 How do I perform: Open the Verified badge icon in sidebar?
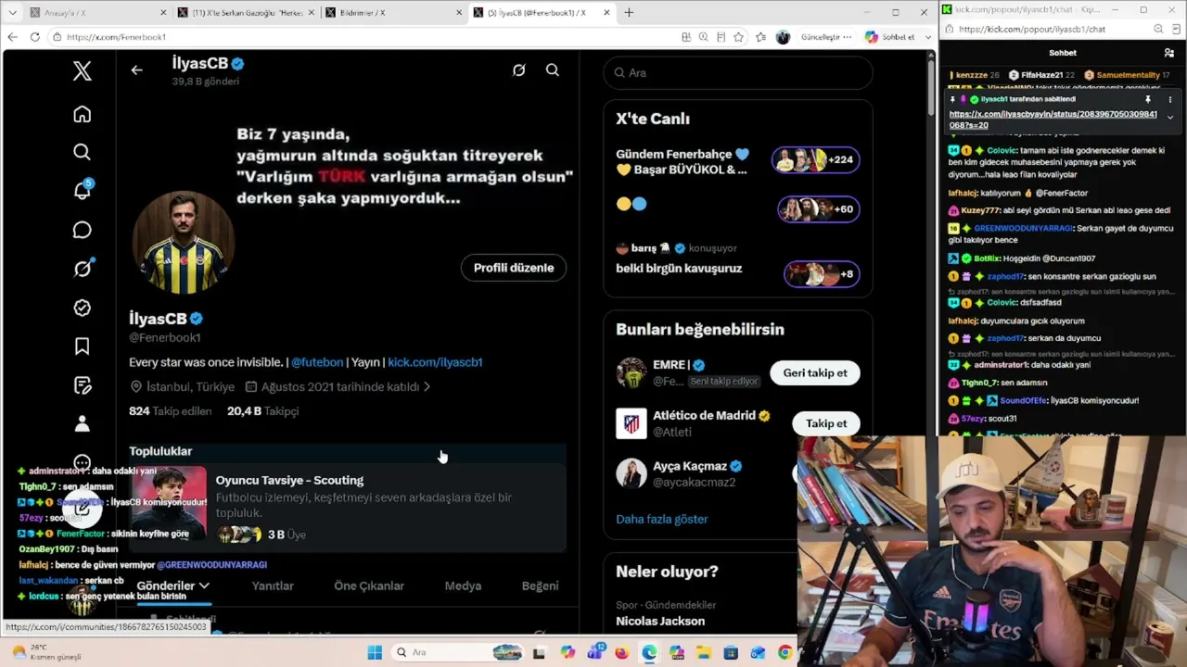tap(83, 308)
